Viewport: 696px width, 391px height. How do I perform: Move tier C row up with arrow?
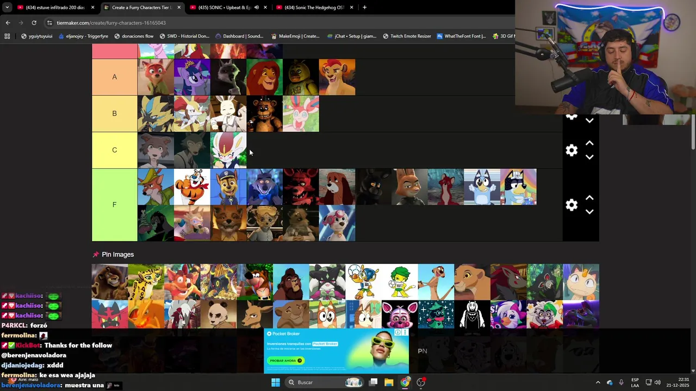point(589,143)
